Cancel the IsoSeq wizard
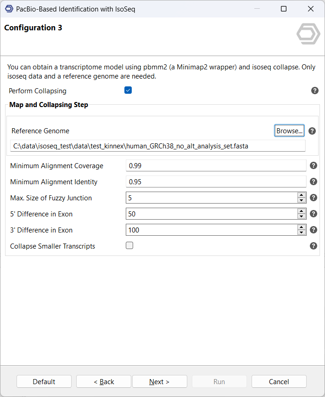Screen dimensions: 325x397 [279, 382]
